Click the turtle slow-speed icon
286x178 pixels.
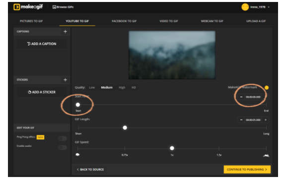pyautogui.click(x=77, y=155)
